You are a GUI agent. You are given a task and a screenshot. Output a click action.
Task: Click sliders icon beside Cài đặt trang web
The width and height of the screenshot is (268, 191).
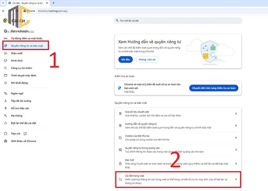[120, 180]
